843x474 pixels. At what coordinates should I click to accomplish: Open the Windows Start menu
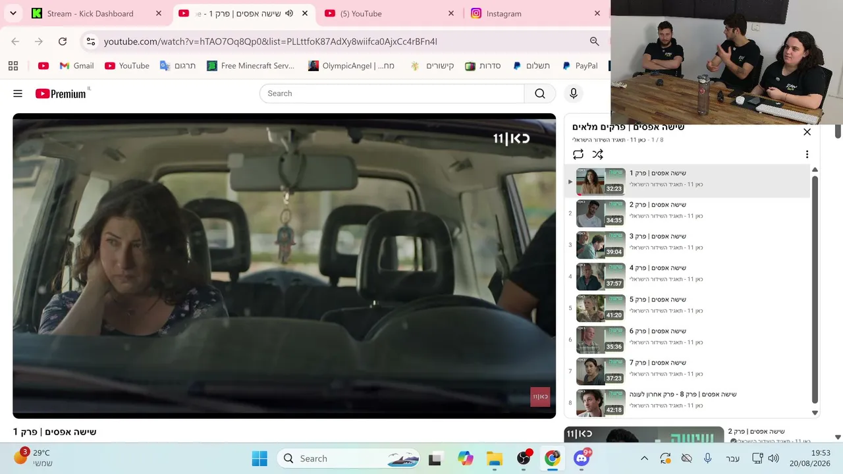[x=259, y=459]
